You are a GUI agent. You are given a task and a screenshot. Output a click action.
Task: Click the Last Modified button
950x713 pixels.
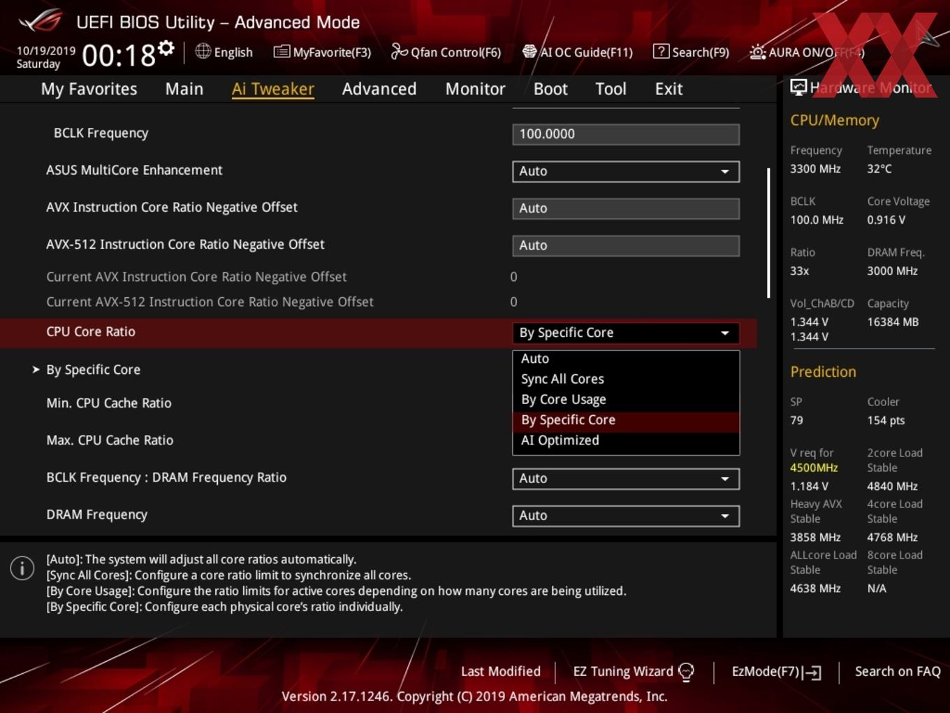501,672
